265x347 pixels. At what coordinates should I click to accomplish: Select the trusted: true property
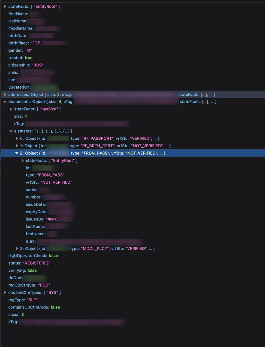click(x=20, y=58)
